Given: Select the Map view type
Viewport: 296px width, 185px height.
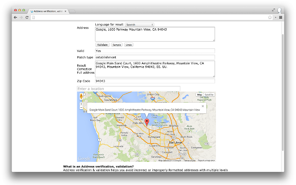Looking at the screenshot, I should [199, 94].
